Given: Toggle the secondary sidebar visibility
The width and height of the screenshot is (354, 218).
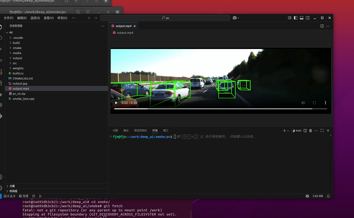Looking at the screenshot, I should [x=308, y=18].
